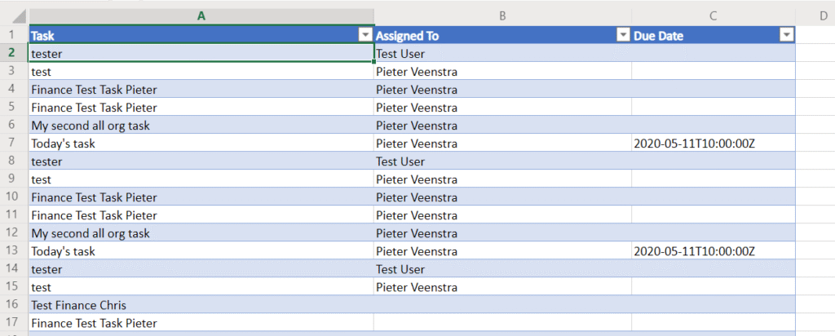Select row 13 header
835x336 pixels.
15,250
